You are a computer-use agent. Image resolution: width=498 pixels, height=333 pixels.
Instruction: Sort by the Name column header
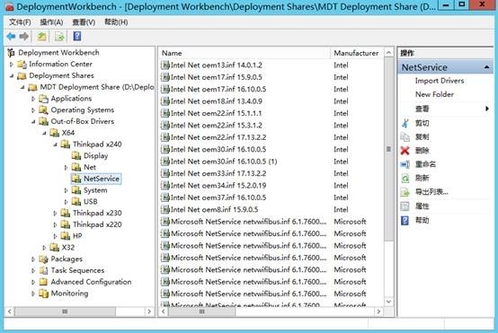coord(244,53)
